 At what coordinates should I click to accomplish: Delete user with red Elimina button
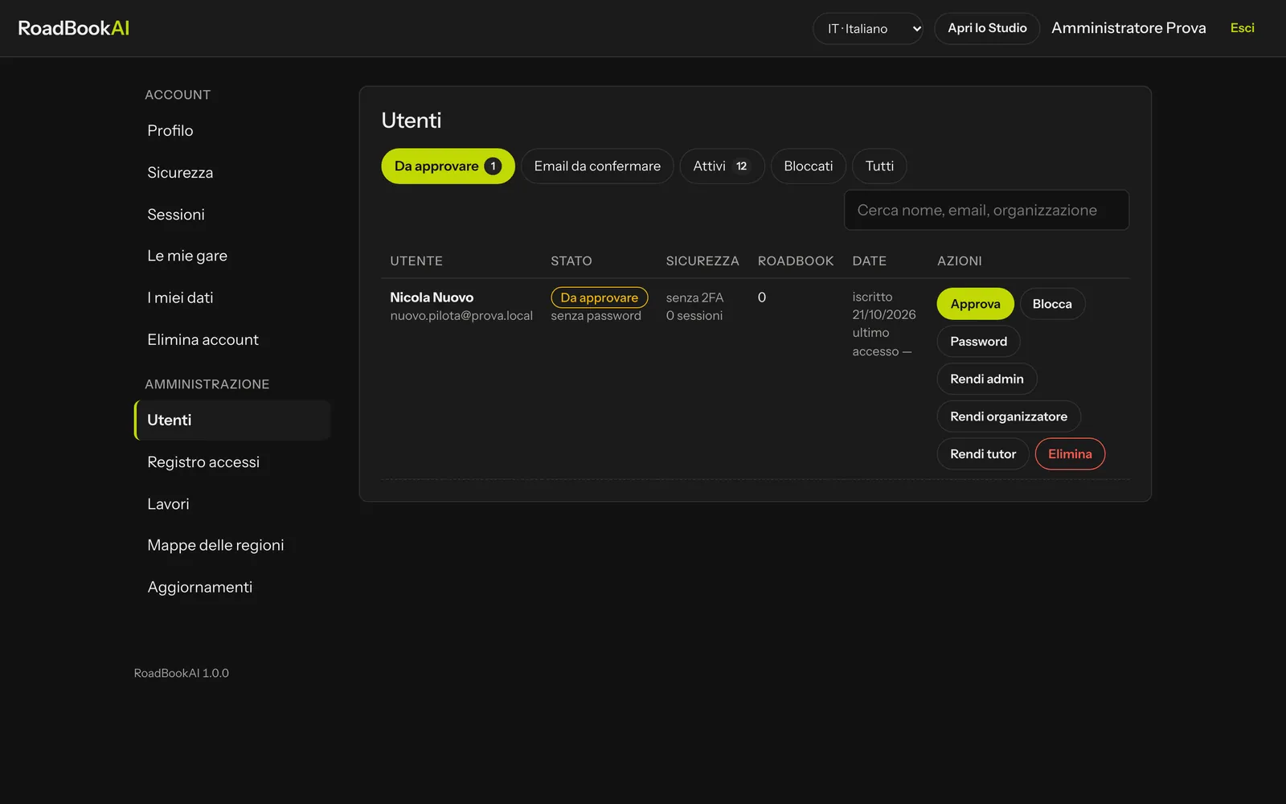(1070, 454)
